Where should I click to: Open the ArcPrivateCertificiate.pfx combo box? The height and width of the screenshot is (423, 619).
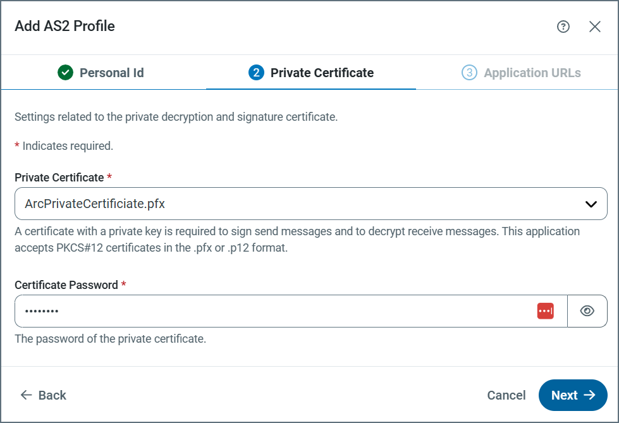pos(297,204)
